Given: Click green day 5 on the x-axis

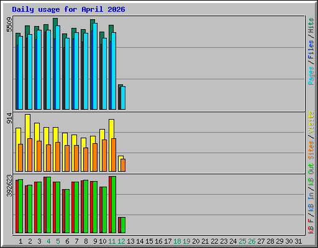Looking at the screenshot, I should [x=58, y=241].
